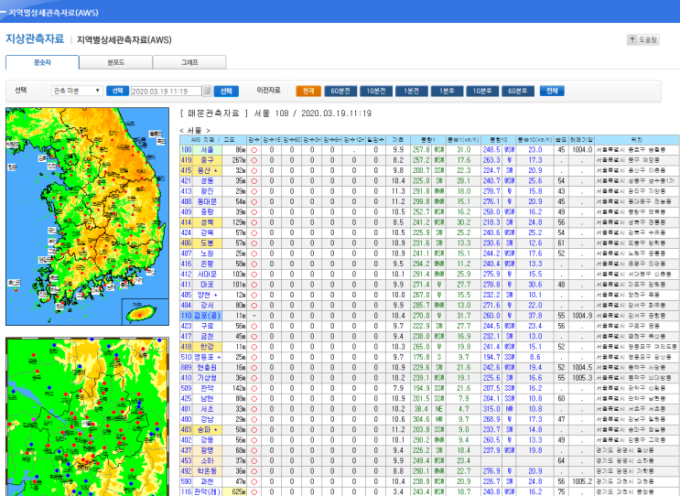
Task: Click the rain status circle in the 강남 row
Action: pyautogui.click(x=254, y=420)
